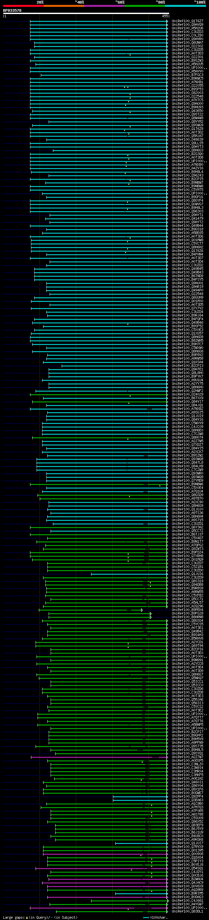The height and width of the screenshot is (920, 209).
Task: Click the UniRef100_B7FGC3 label
Action: [x=187, y=75]
